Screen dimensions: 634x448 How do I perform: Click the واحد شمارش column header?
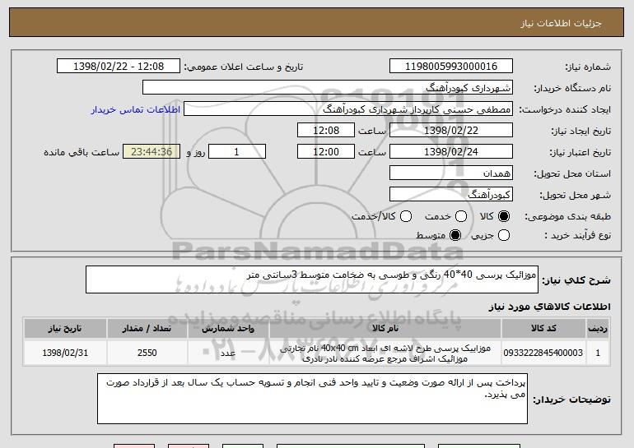tap(228, 329)
